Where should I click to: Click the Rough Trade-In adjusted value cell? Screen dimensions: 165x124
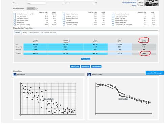pos(36,54)
